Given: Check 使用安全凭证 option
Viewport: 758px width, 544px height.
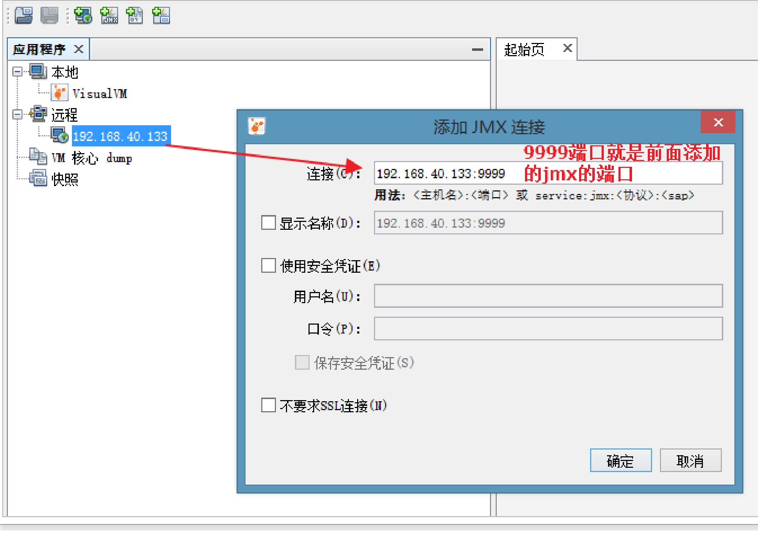Looking at the screenshot, I should [268, 266].
